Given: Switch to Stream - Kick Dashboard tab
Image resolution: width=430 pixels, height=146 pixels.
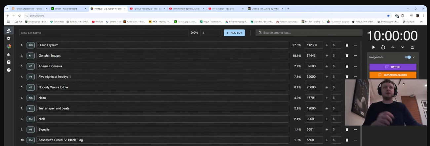Looking at the screenshot, I should pyautogui.click(x=68, y=9).
